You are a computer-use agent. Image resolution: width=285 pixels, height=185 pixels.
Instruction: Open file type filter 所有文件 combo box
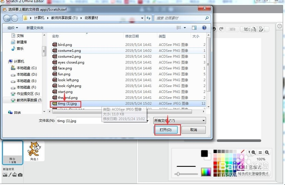pyautogui.click(x=180, y=121)
